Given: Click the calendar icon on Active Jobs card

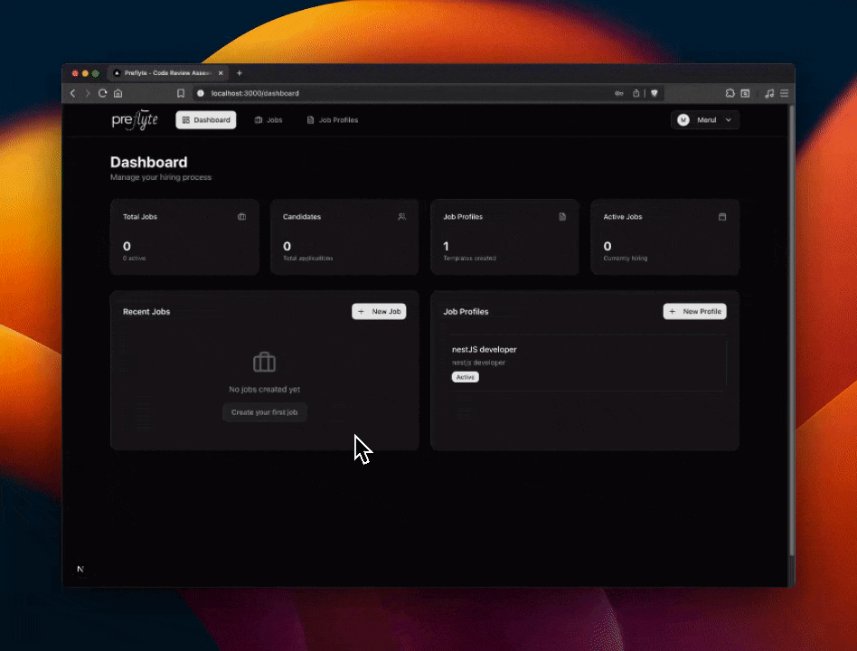Looking at the screenshot, I should coord(722,217).
